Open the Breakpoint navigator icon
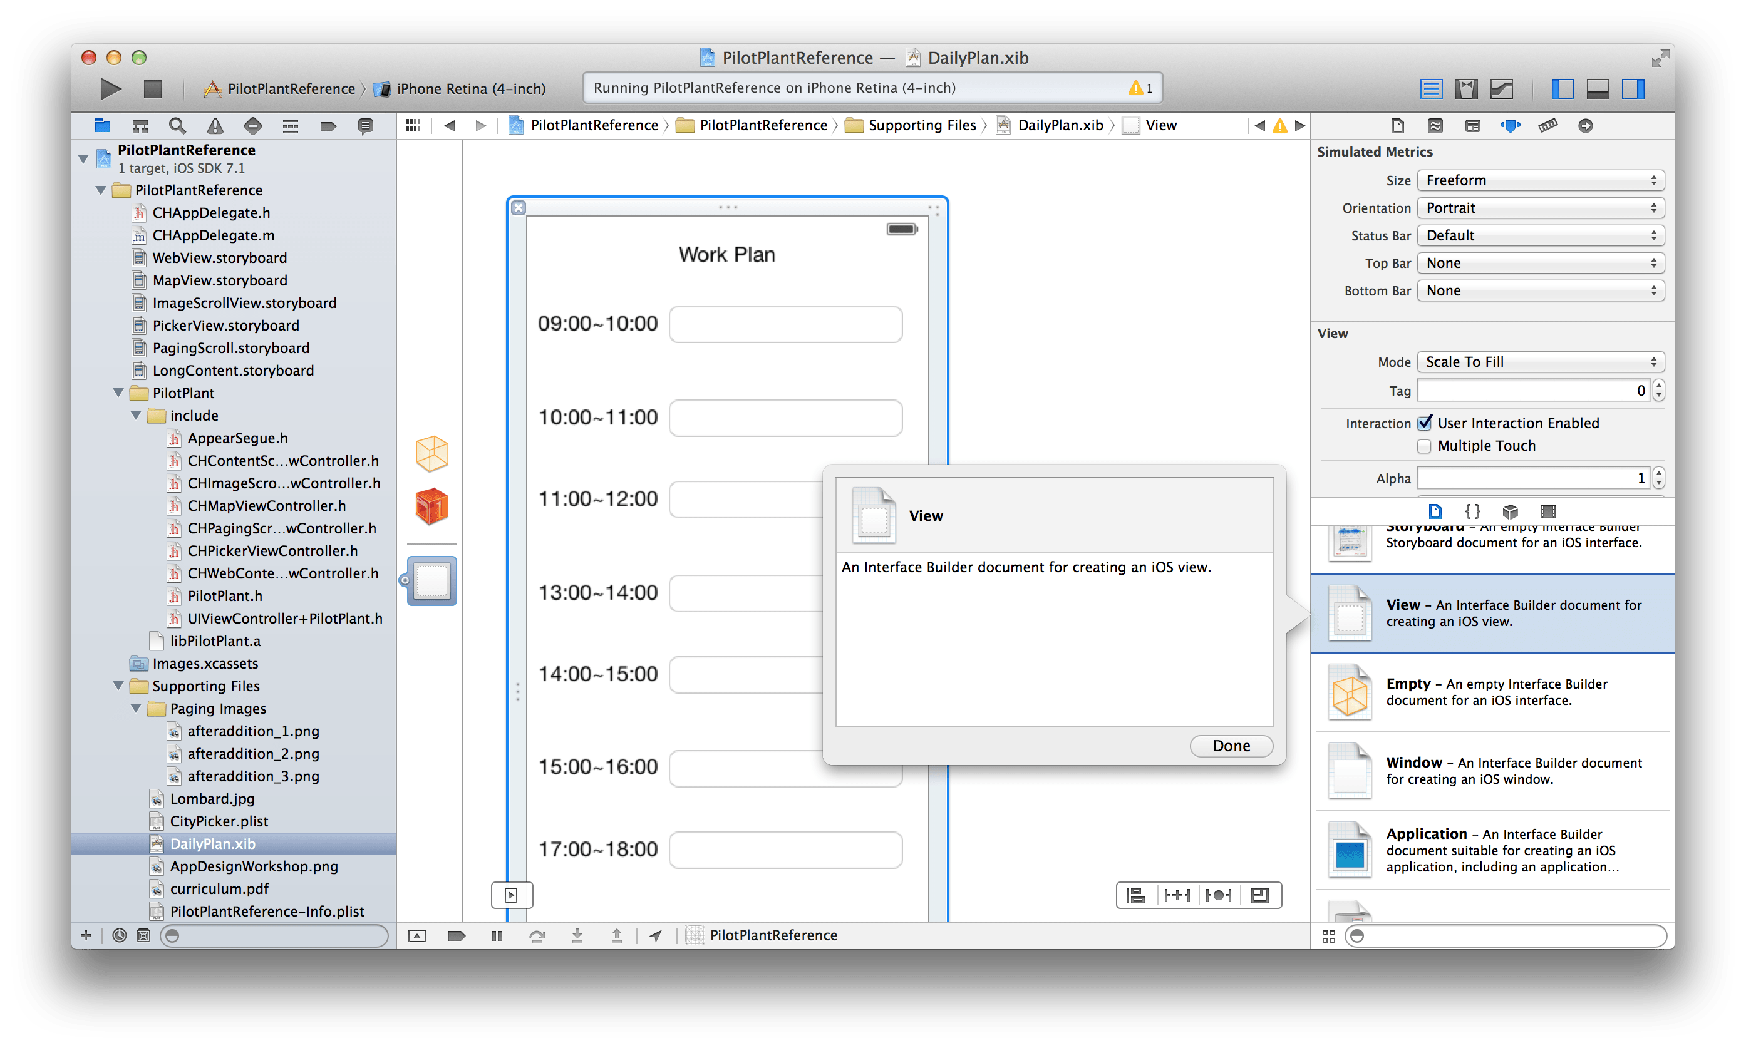This screenshot has width=1746, height=1048. coord(328,126)
